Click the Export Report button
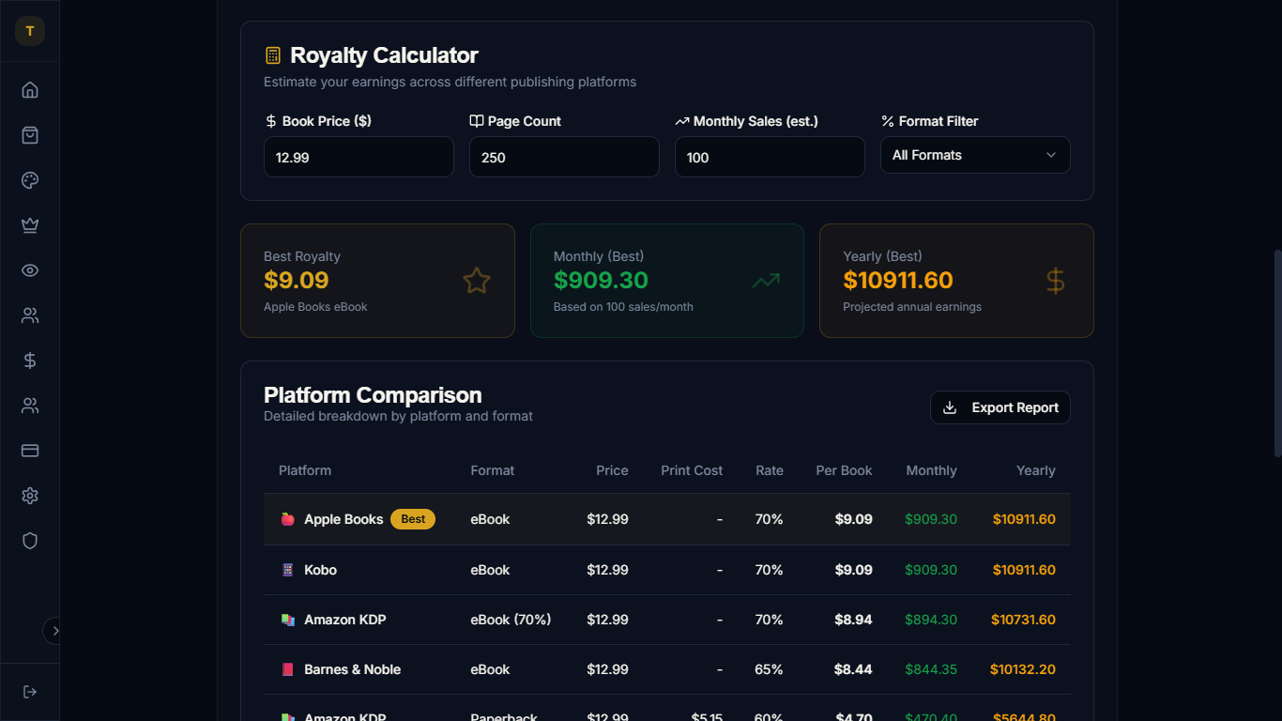The image size is (1282, 721). coord(1000,407)
